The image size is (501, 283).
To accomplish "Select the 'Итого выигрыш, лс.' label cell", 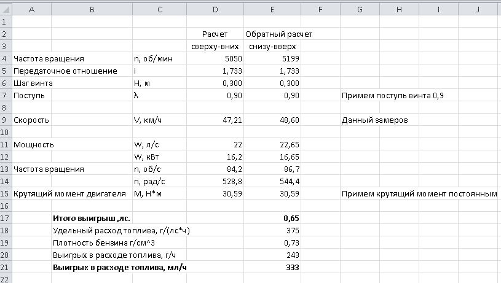I will click(x=92, y=218).
